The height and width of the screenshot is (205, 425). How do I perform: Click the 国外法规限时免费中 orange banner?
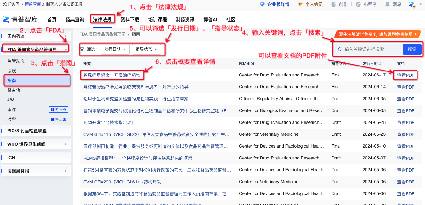(x=377, y=34)
